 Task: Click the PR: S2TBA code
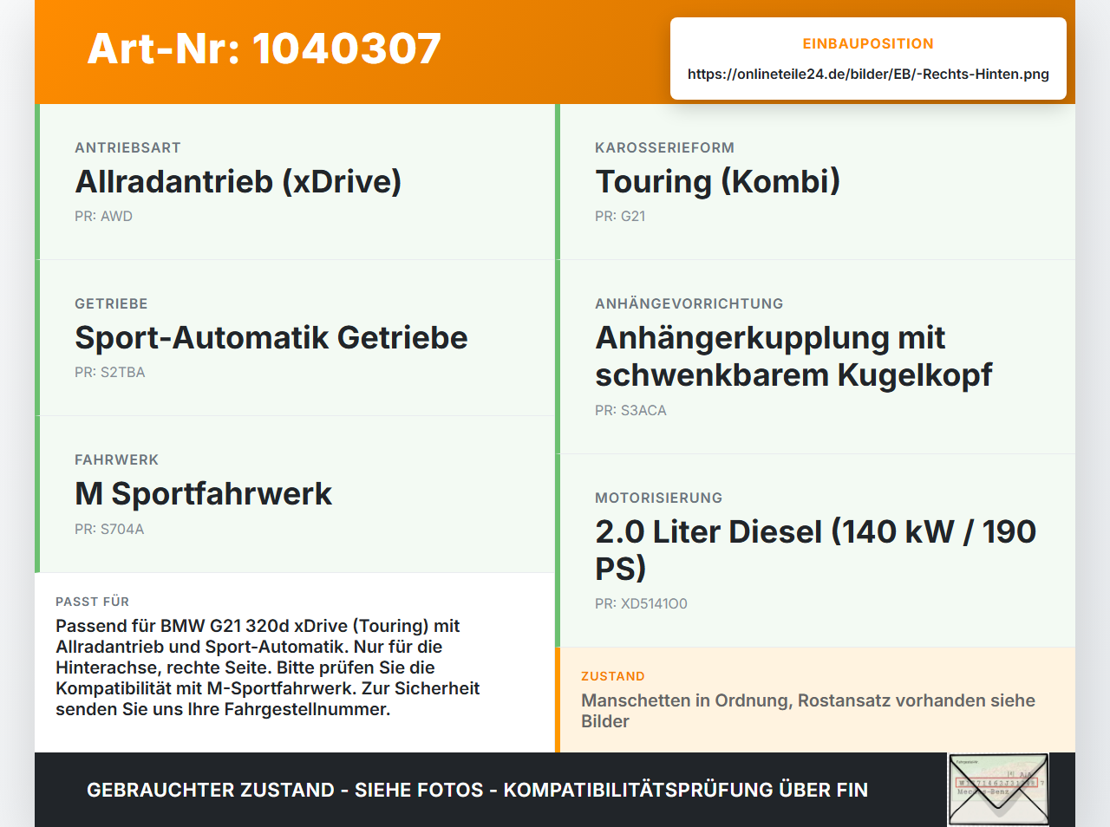pyautogui.click(x=110, y=372)
